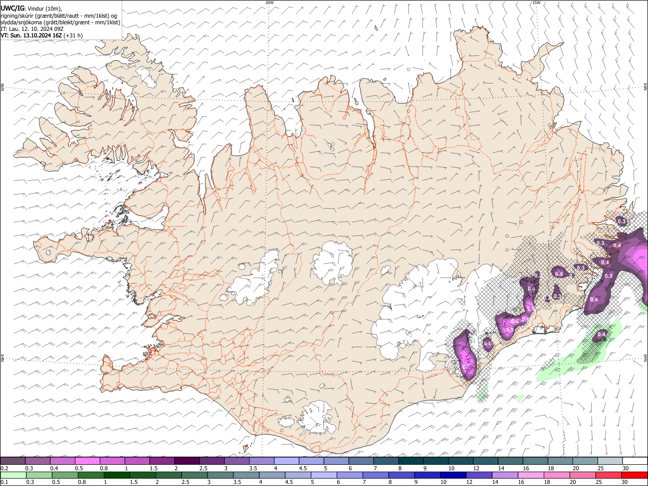Click the upper legend swatch between 0.2 and 0.3

tap(13, 461)
